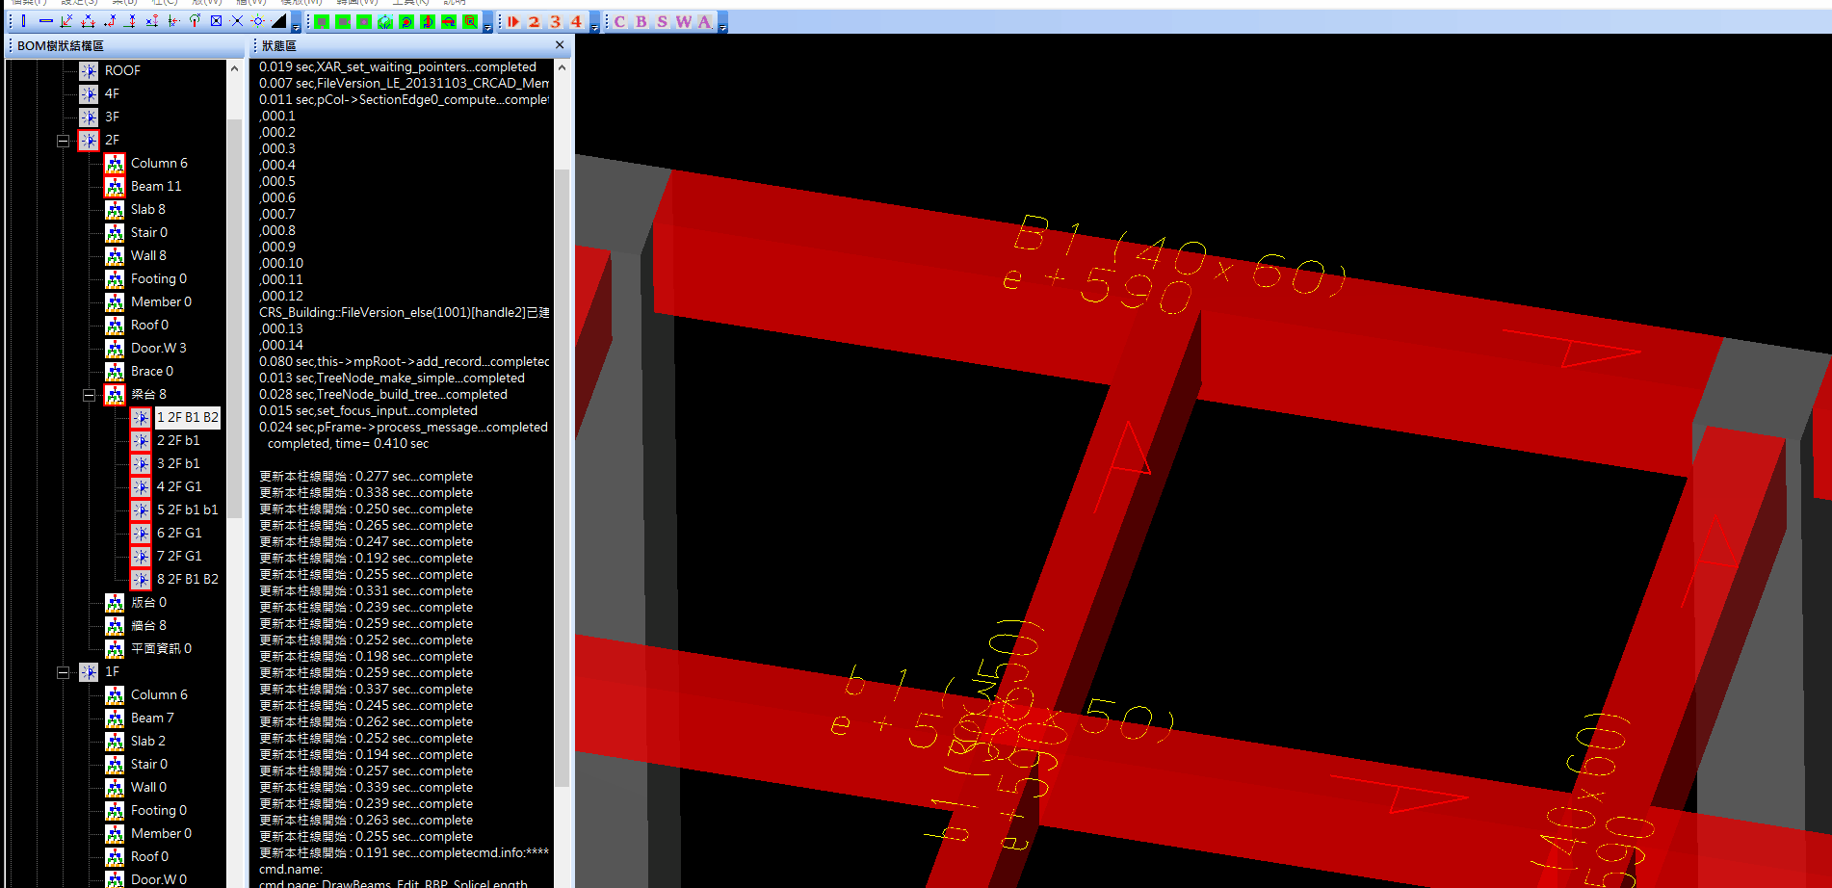Viewport: 1832px width, 888px height.
Task: Close the 狀態區 status panel
Action: [x=560, y=45]
